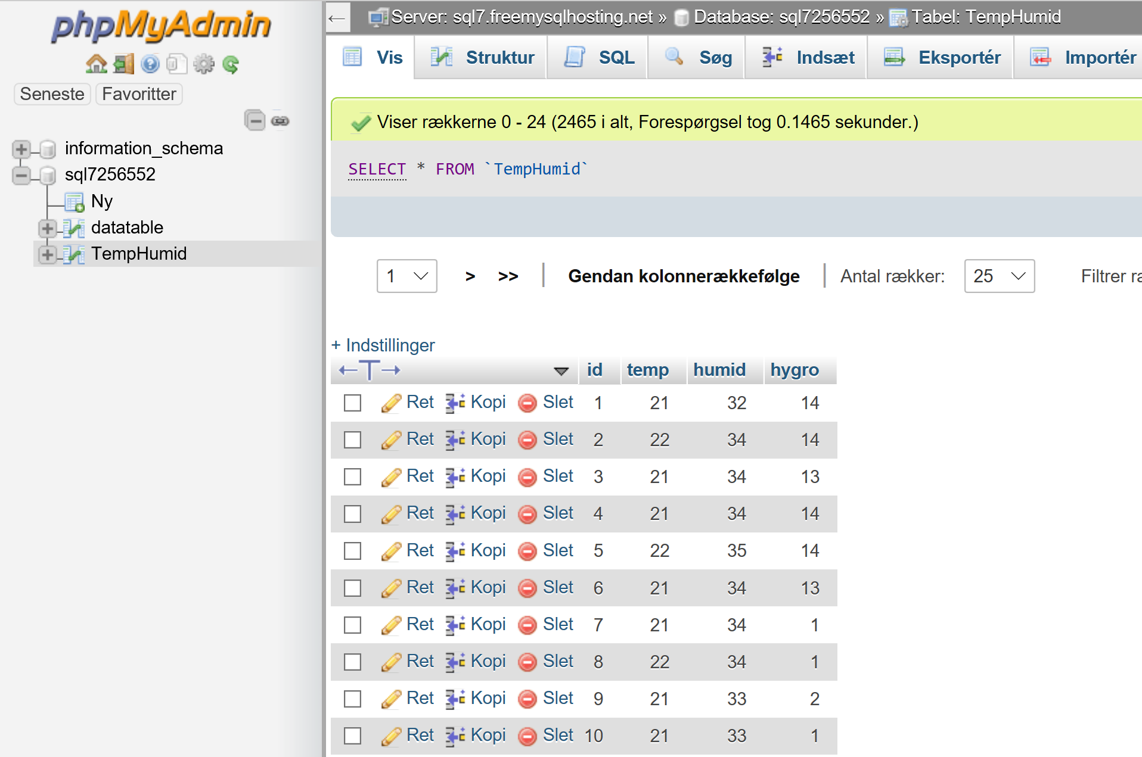This screenshot has width=1142, height=757.
Task: Click the link-with-main-panel chain icon
Action: point(280,121)
